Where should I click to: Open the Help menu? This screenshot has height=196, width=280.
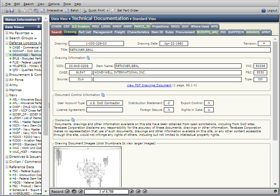point(78,4)
